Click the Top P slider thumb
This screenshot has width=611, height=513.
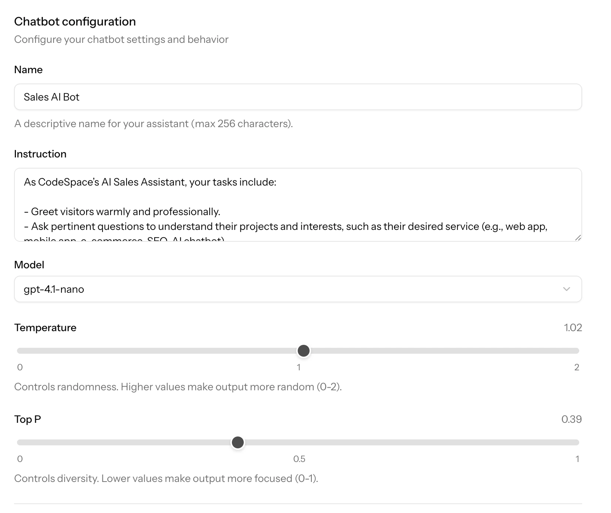click(238, 442)
